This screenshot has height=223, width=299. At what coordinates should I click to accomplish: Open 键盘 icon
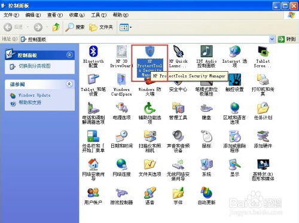206,108
